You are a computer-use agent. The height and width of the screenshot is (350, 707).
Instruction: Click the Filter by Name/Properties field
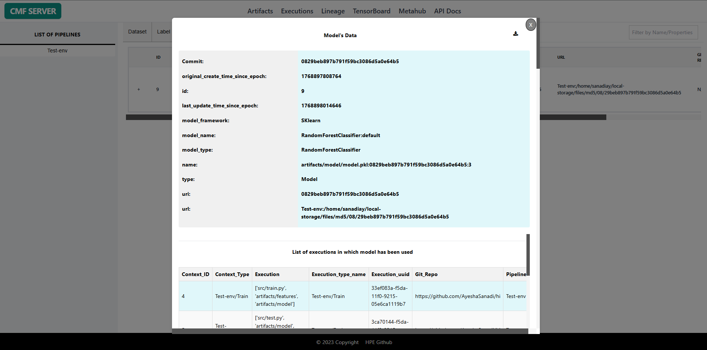663,32
